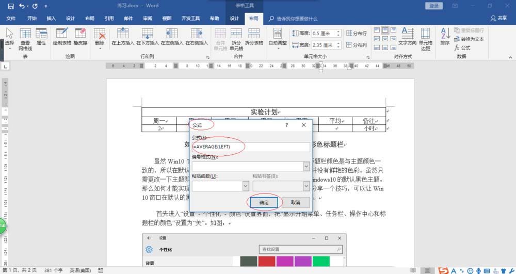Open table Properties (属性)
516x274 pixels.
pos(41,37)
